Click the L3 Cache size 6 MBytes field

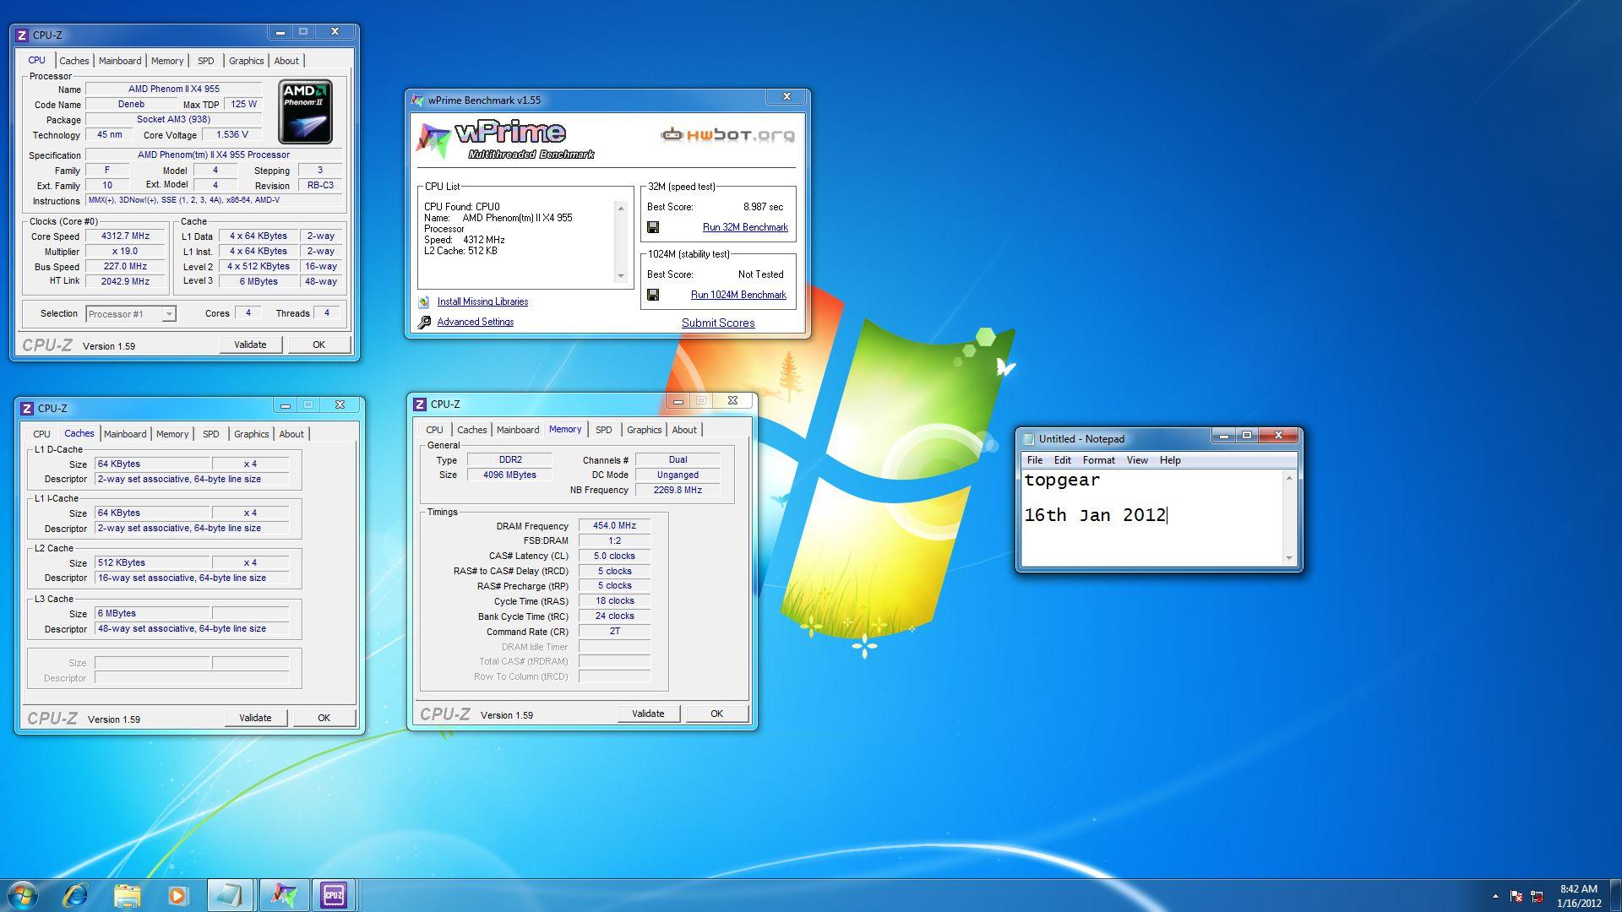click(x=152, y=613)
